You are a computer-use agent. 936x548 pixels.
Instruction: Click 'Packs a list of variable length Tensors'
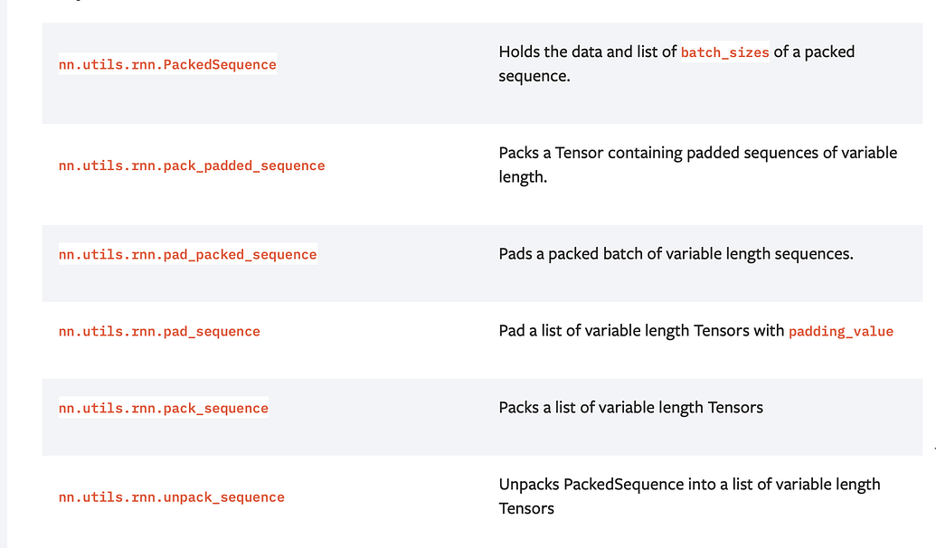coord(630,408)
